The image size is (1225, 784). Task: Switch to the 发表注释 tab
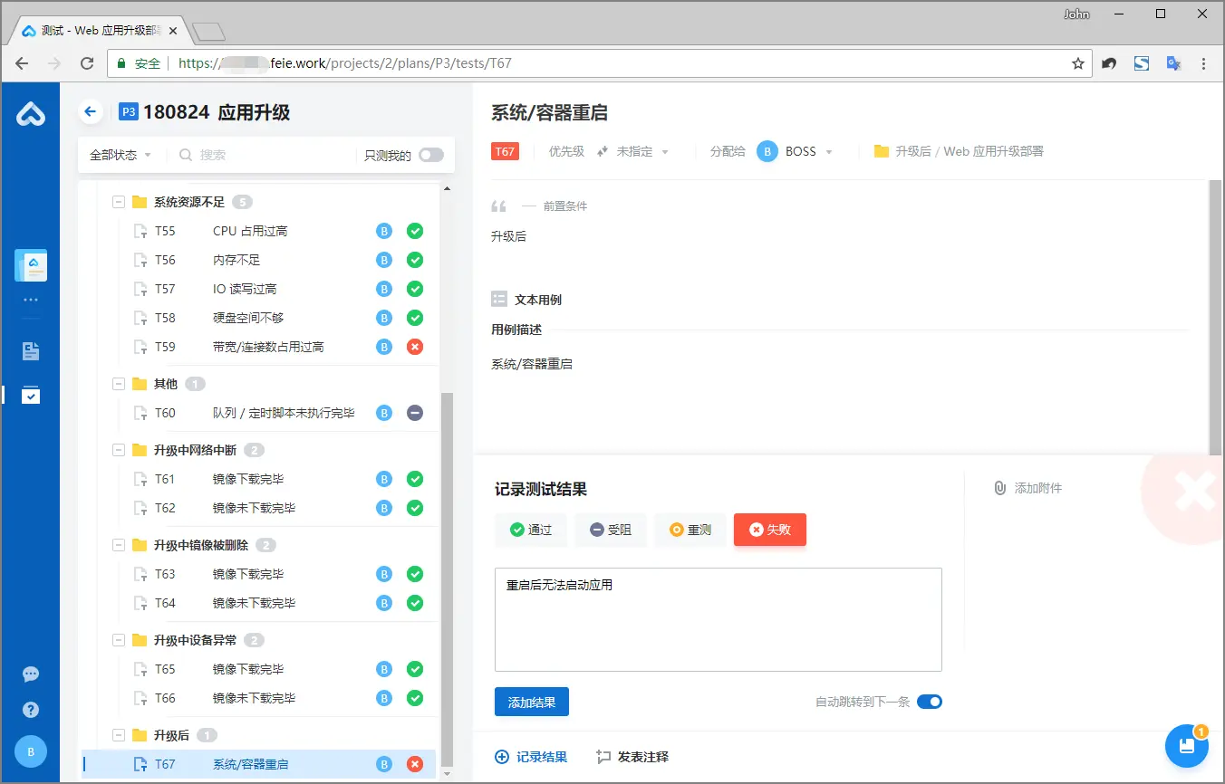click(632, 757)
